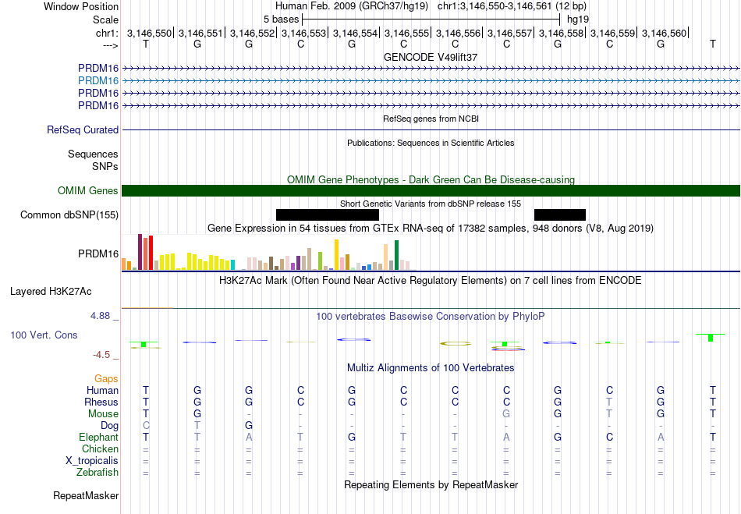This screenshot has width=741, height=514.
Task: Open 100 vertebrates Basewise Conservation by PhyloP title
Action: [x=431, y=317]
